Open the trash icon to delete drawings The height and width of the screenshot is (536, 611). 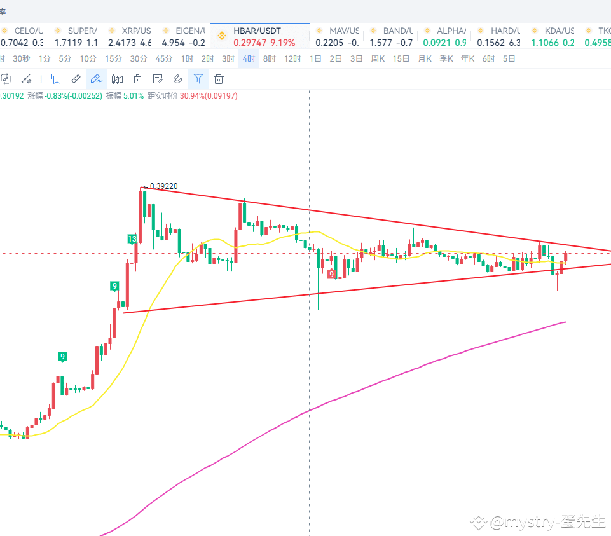(x=219, y=79)
